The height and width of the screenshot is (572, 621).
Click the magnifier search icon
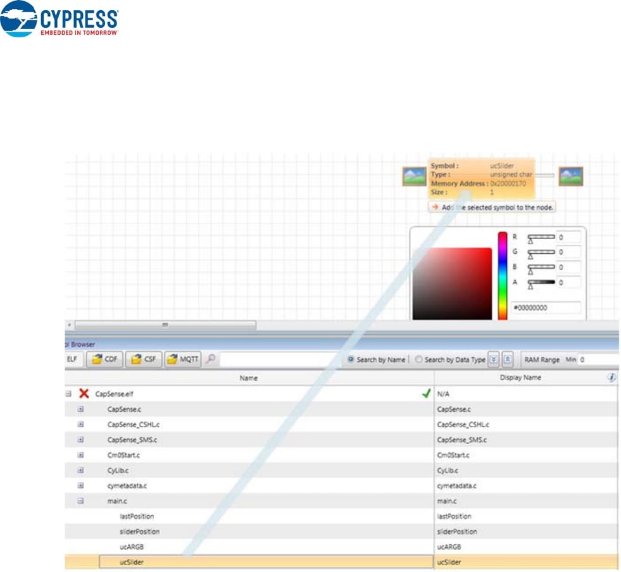coord(211,359)
